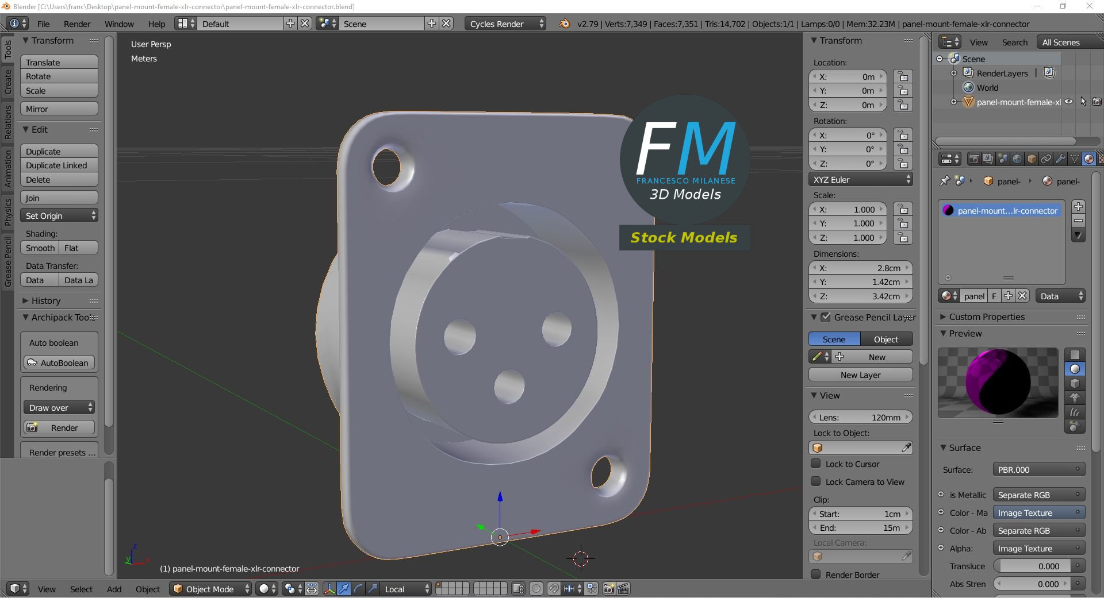Open the Material properties tab icon
1104x598 pixels.
click(x=1089, y=159)
